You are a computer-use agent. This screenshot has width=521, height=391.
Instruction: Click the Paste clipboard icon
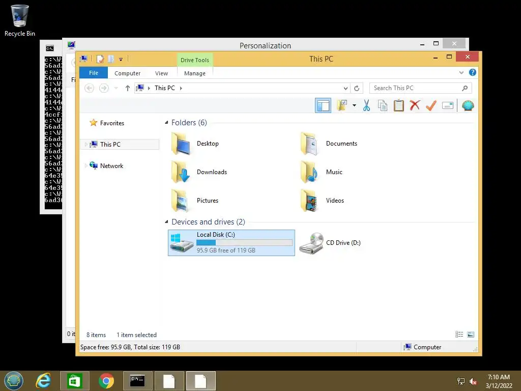pyautogui.click(x=399, y=106)
